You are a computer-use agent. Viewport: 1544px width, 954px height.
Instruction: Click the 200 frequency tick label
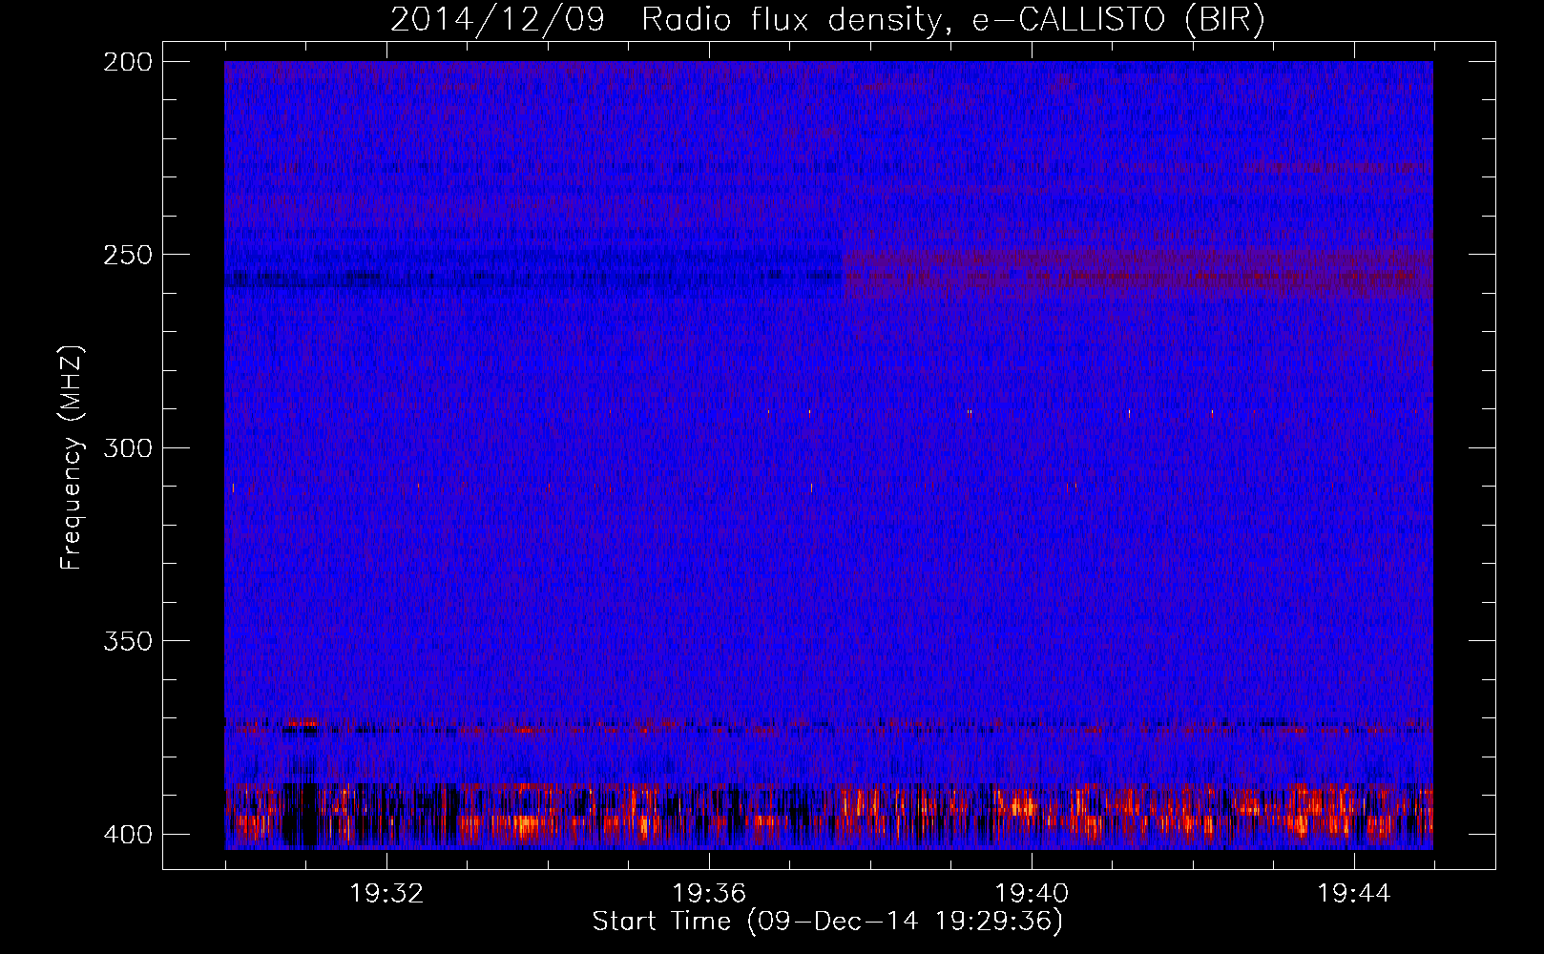127,62
